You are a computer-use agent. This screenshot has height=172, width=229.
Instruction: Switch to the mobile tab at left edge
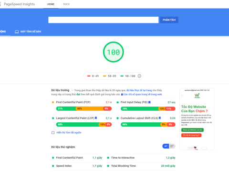[x=3, y=32]
